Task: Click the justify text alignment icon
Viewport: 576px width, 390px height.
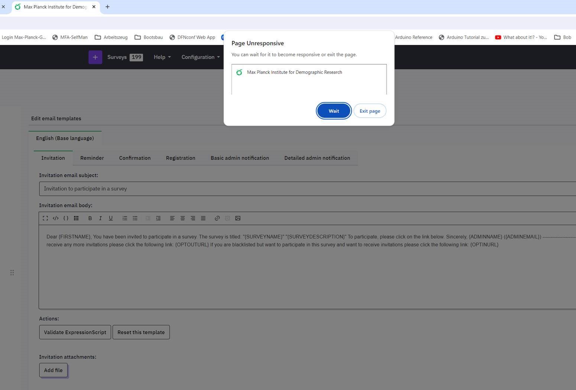Action: coord(203,218)
